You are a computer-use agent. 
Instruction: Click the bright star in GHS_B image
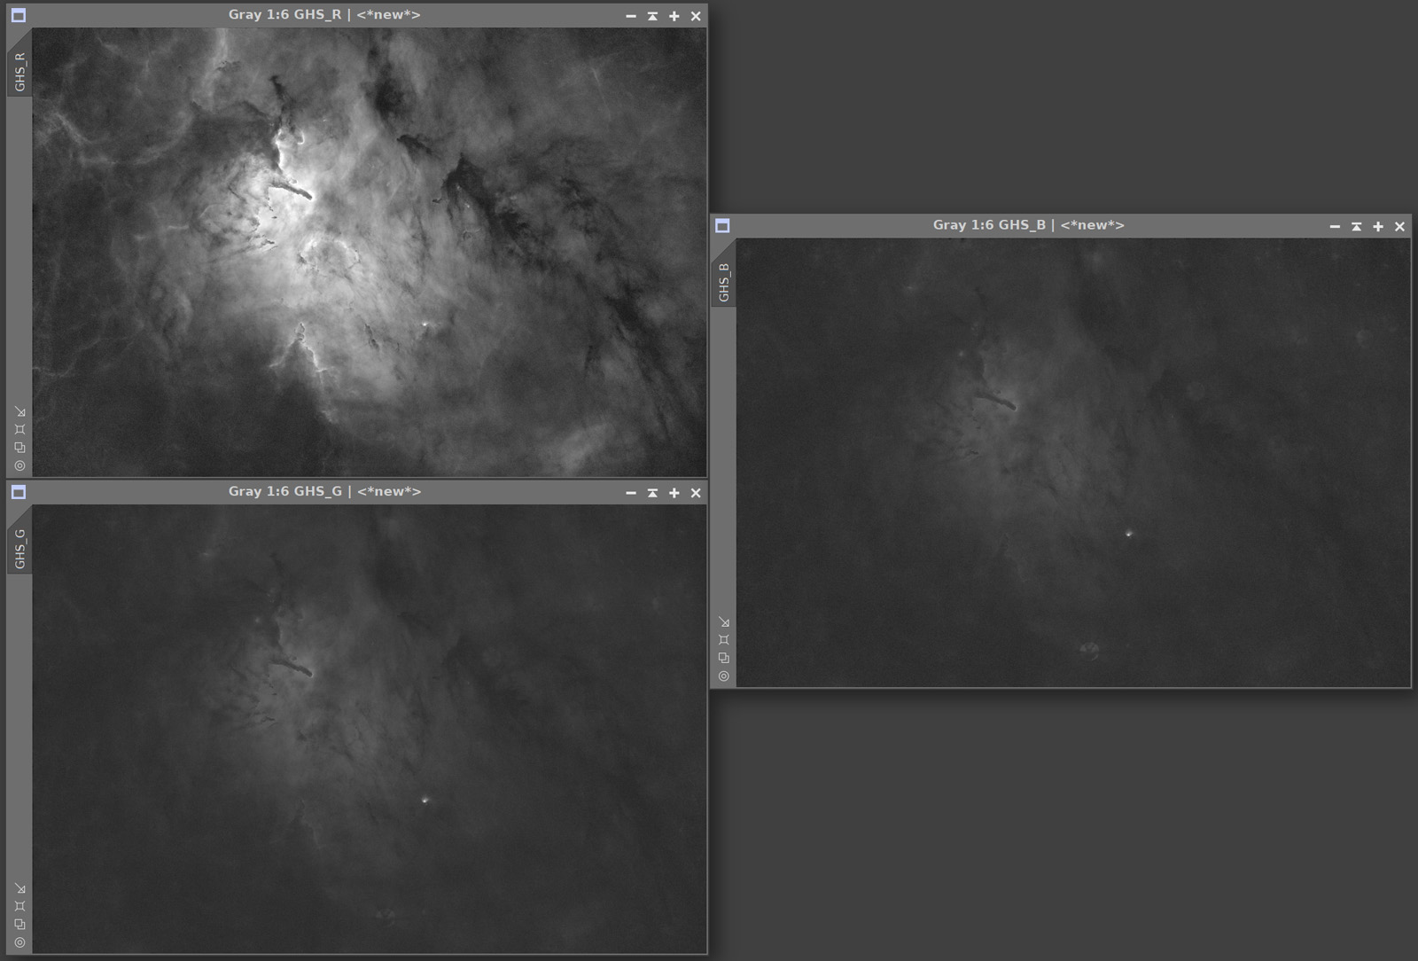click(1128, 534)
